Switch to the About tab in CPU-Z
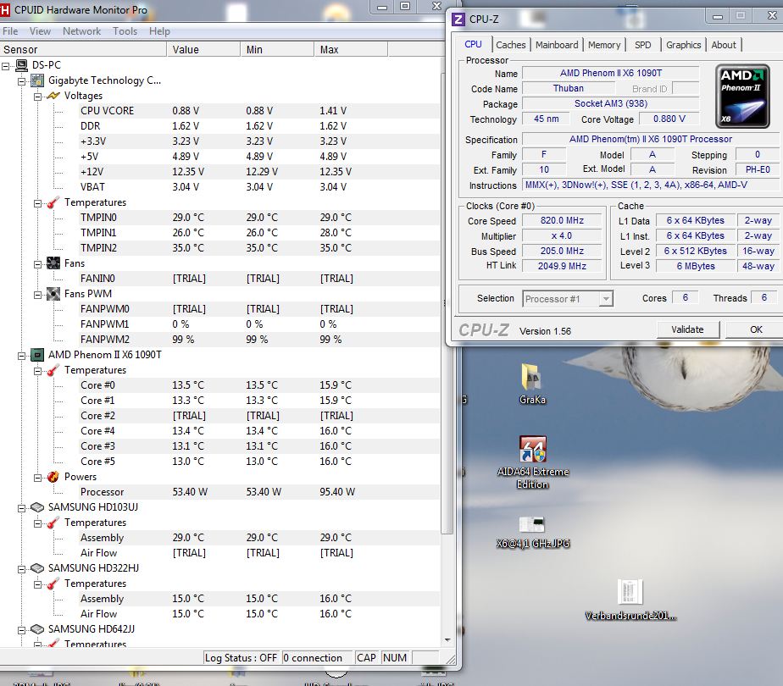783x686 pixels. point(723,45)
